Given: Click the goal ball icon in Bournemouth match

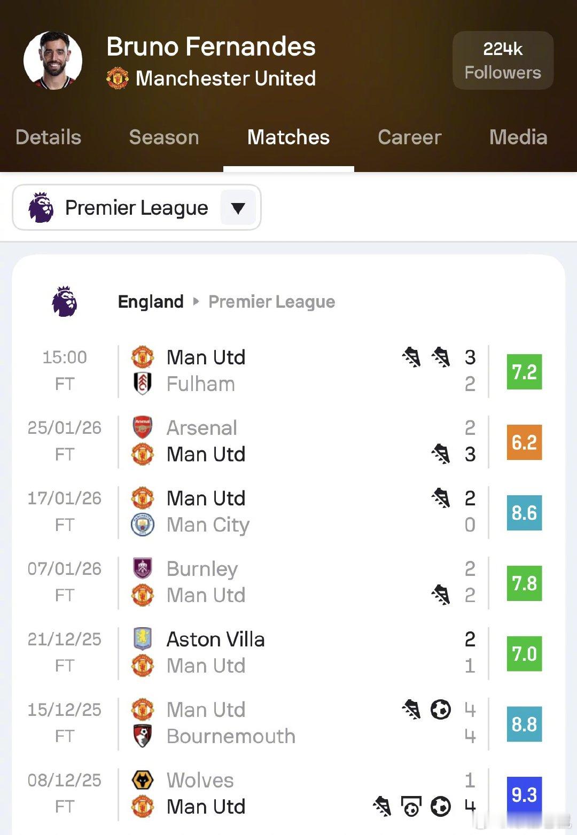Looking at the screenshot, I should 441,710.
